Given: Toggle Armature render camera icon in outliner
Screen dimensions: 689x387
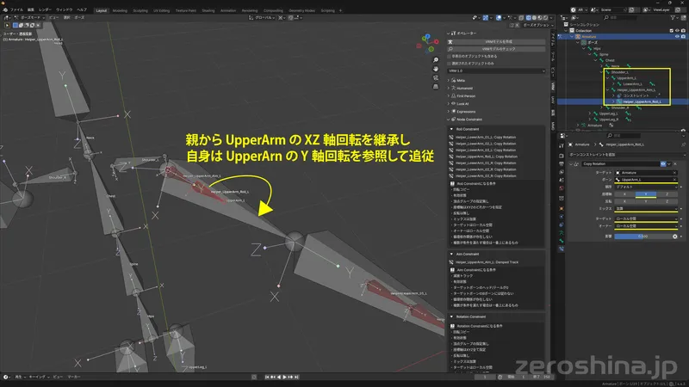Looking at the screenshot, I should pos(683,37).
